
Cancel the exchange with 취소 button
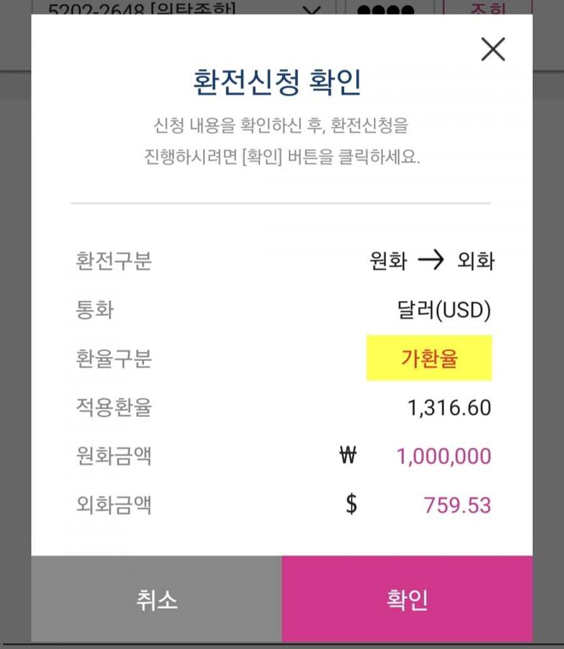coord(157,599)
